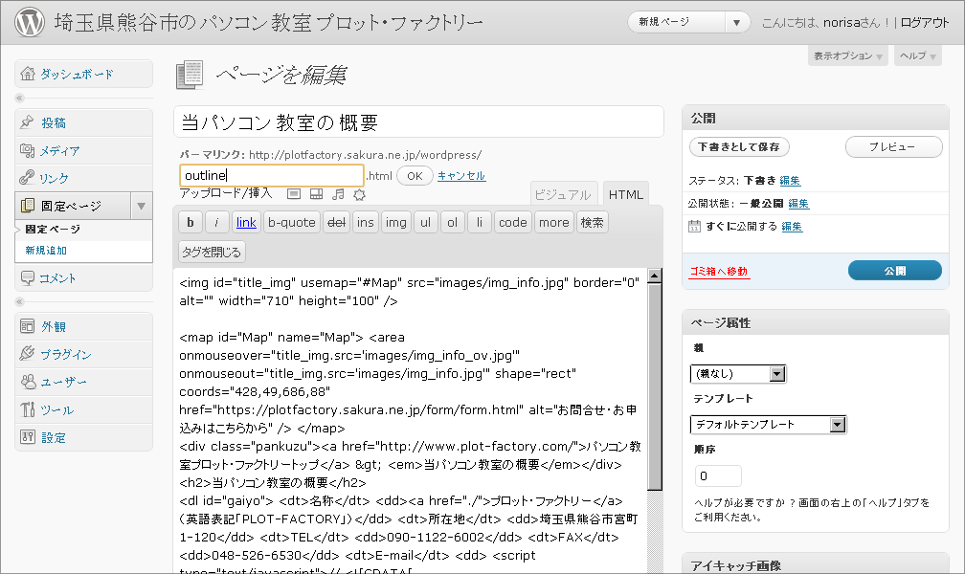This screenshot has width=965, height=574.
Task: Click 下書きとして保存 button
Action: [739, 147]
